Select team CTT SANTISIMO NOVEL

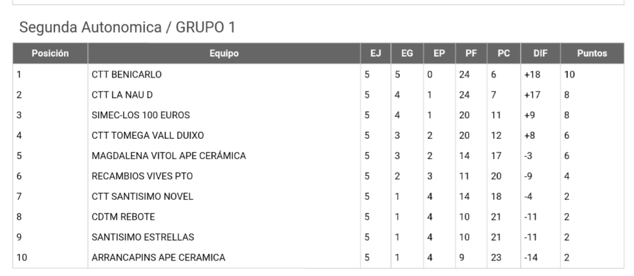(142, 196)
